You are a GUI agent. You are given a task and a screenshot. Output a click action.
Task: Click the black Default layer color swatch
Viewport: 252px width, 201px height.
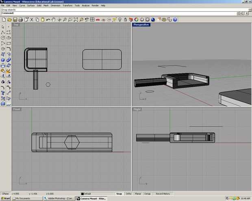click(83, 194)
